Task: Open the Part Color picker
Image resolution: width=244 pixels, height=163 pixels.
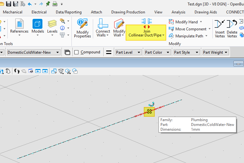Action: (x=158, y=52)
